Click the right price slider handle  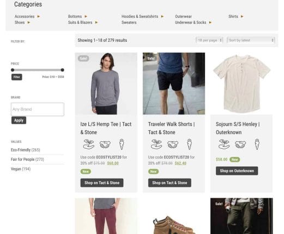(x=62, y=70)
